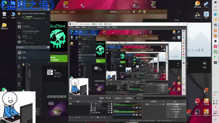The width and height of the screenshot is (219, 123).
Task: Open the notification center on taskbar
Action: 215,120
